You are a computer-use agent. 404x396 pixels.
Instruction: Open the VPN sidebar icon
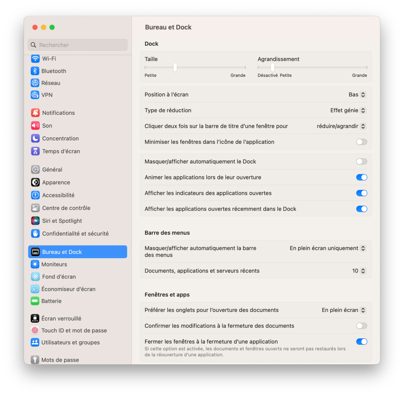35,95
